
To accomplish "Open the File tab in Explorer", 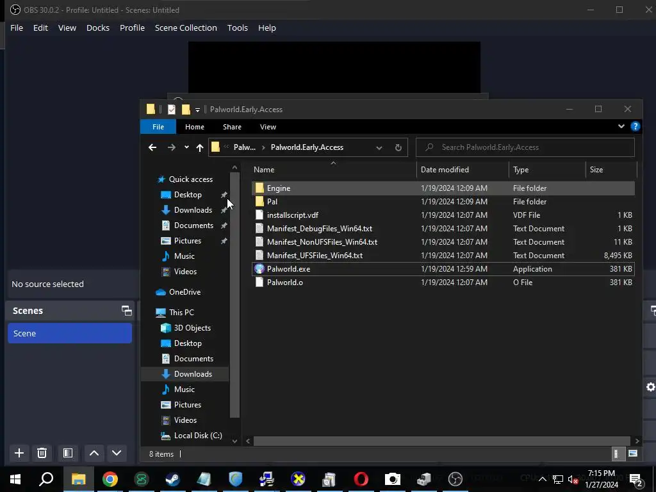I will point(158,127).
